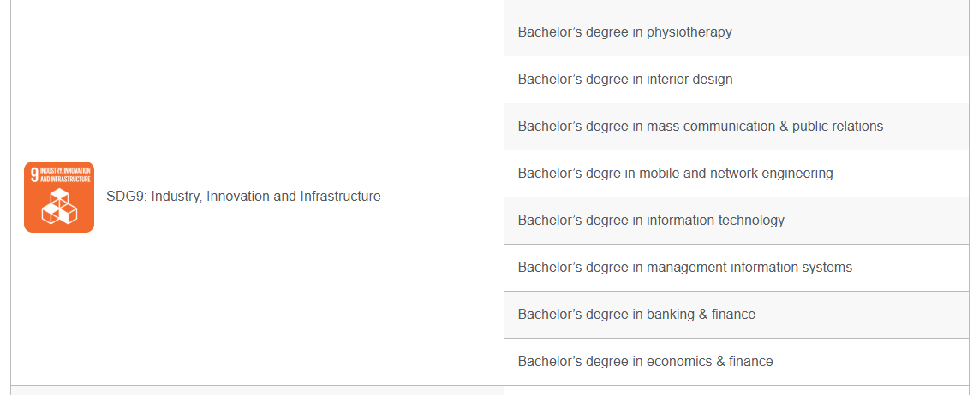Select the management information systems degree

click(x=684, y=268)
